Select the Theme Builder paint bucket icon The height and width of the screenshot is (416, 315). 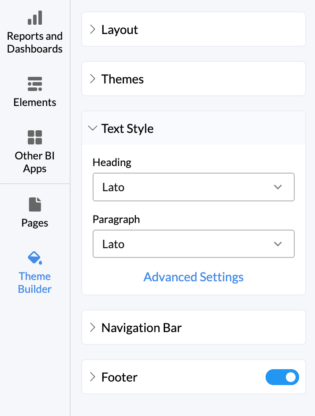pyautogui.click(x=35, y=258)
